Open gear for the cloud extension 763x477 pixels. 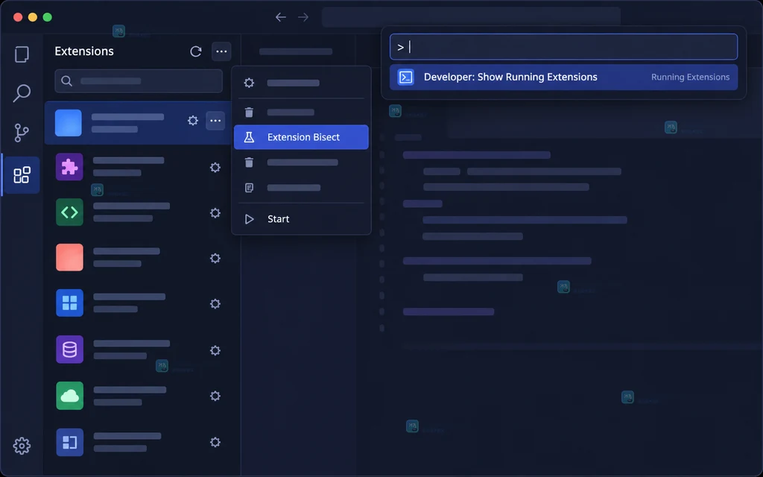point(215,397)
